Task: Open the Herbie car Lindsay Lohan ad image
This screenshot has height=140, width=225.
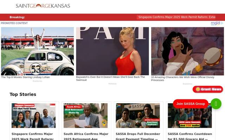Action: 38,51
